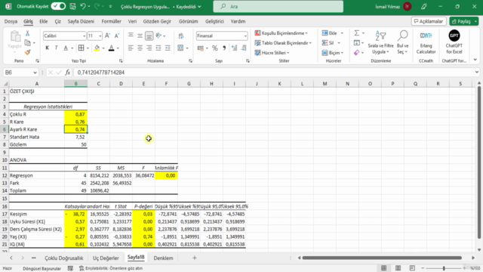This screenshot has height=272, width=483.
Task: Click the zoom slider handle
Action: [x=444, y=268]
